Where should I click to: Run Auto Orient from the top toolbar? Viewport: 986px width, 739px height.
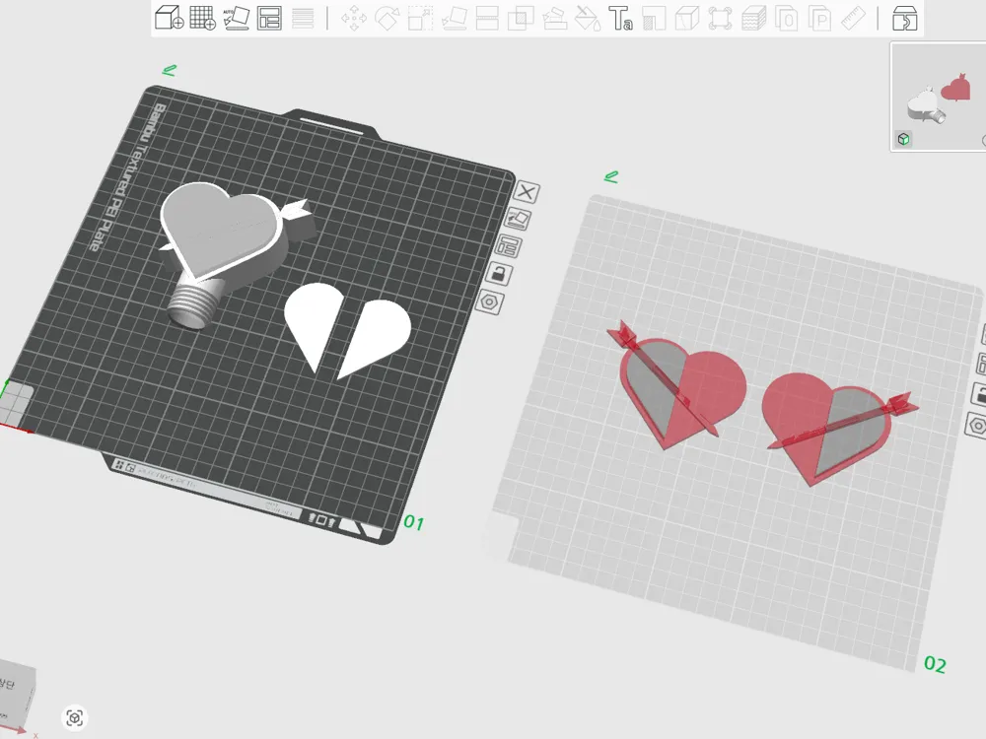pos(237,18)
